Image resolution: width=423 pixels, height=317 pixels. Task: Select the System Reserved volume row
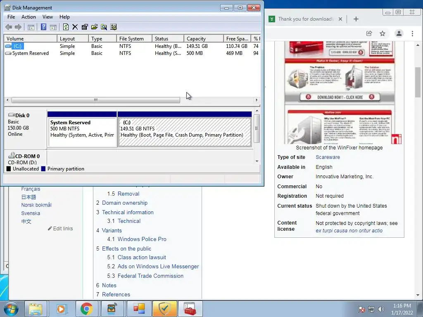[132, 53]
